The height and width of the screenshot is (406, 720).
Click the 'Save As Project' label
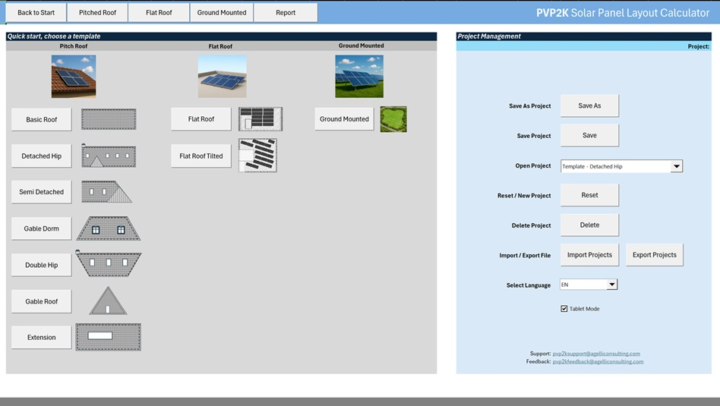click(x=530, y=106)
